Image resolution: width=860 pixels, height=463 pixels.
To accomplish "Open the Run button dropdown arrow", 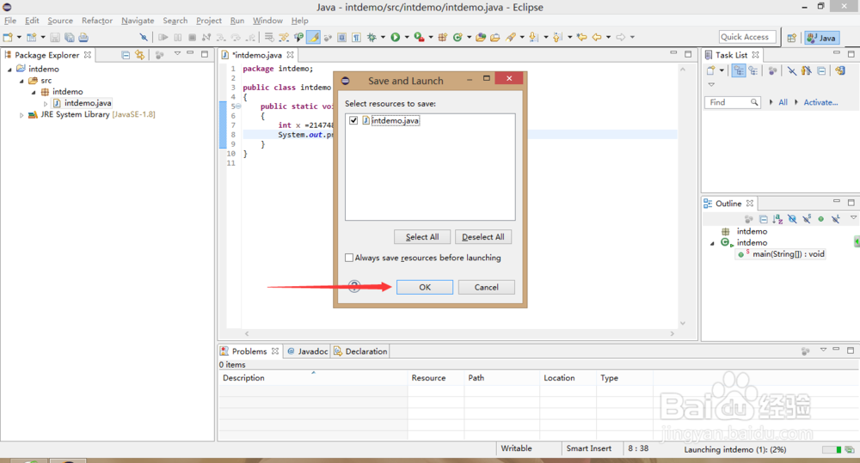I will pyautogui.click(x=407, y=37).
